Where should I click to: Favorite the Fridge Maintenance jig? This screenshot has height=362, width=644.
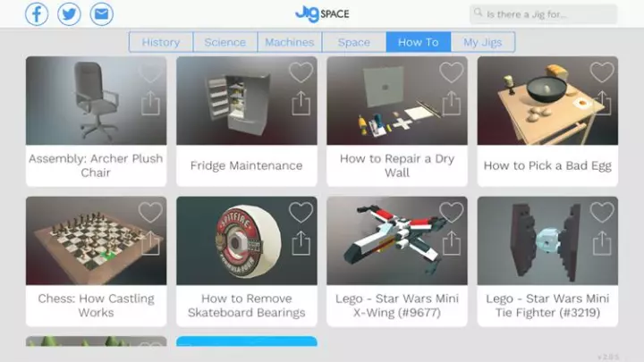click(301, 72)
